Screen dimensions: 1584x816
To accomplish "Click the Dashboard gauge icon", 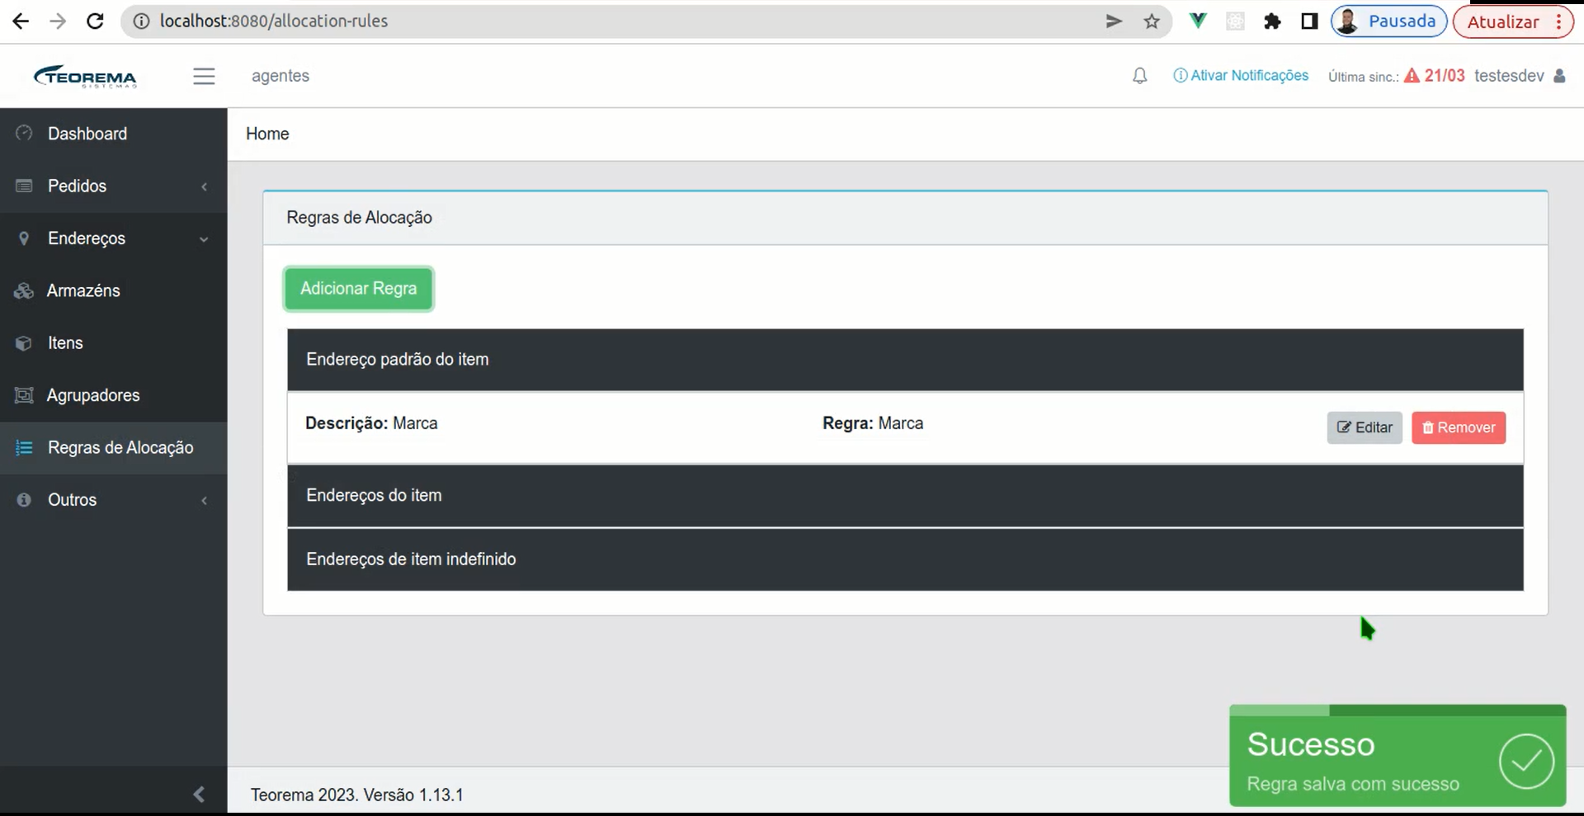I will [24, 133].
